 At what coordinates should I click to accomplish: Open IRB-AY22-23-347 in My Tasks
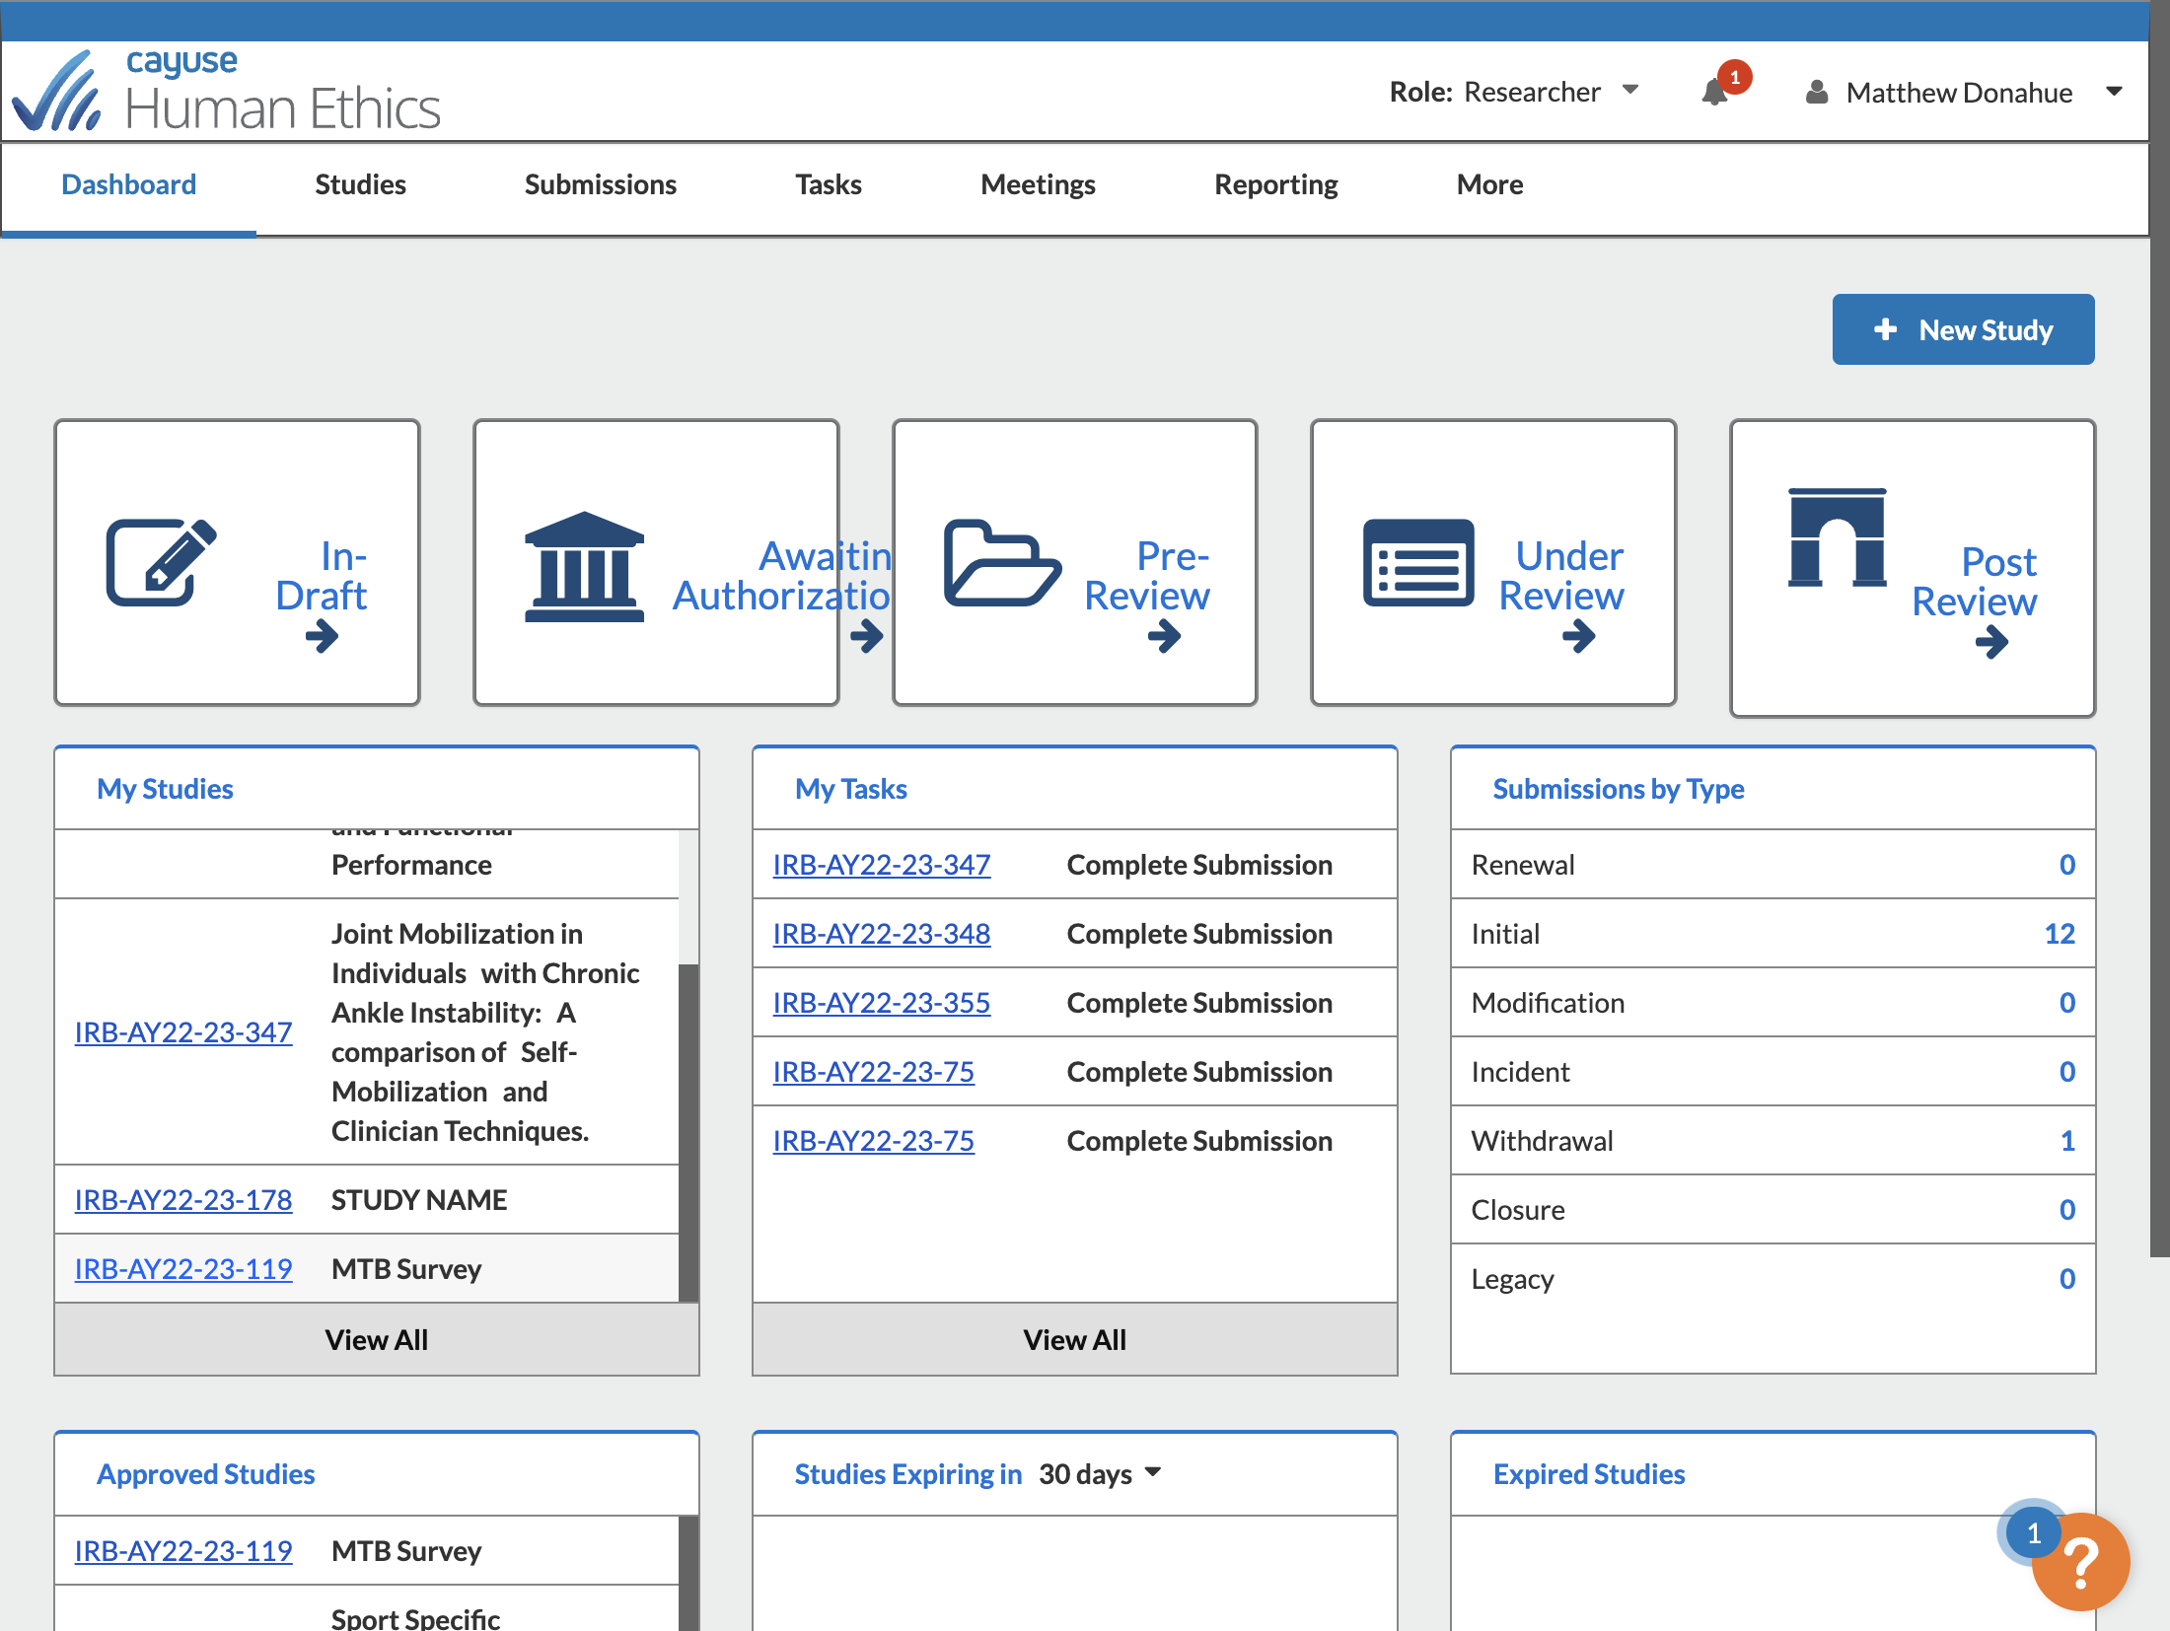(881, 865)
